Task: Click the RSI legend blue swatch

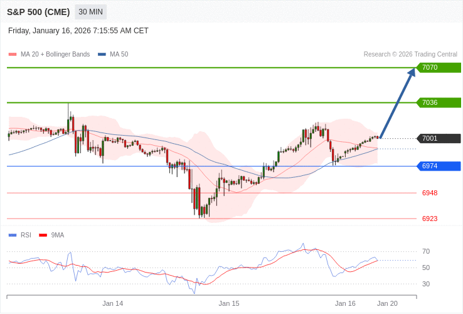Action: click(x=13, y=235)
